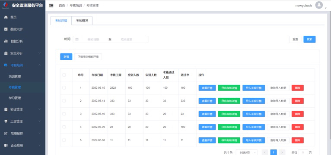Click the calendar icon in date field
Image resolution: width=331 pixels, height=155 pixels.
click(77, 39)
